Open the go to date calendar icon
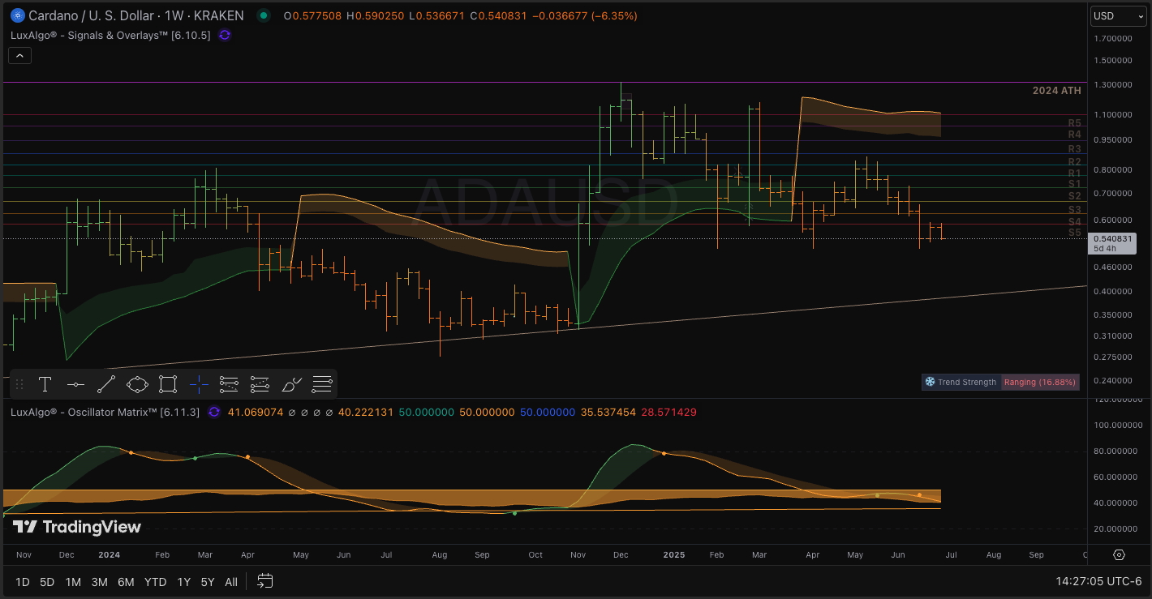Viewport: 1152px width, 599px height. [x=264, y=581]
